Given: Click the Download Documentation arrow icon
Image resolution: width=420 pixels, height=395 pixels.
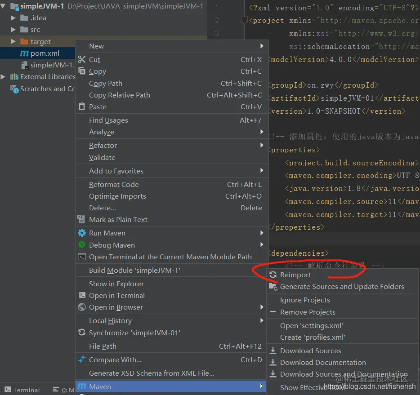Looking at the screenshot, I should tap(273, 362).
